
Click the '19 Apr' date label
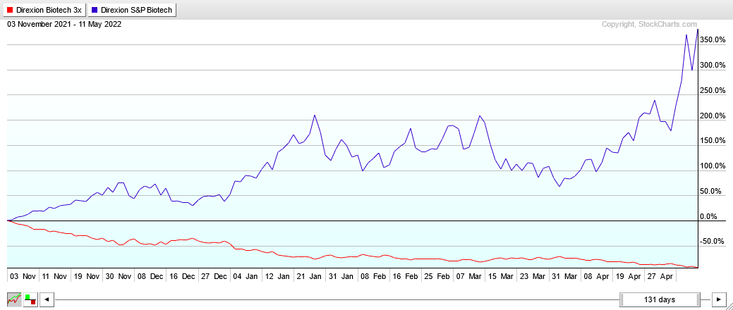pyautogui.click(x=627, y=276)
